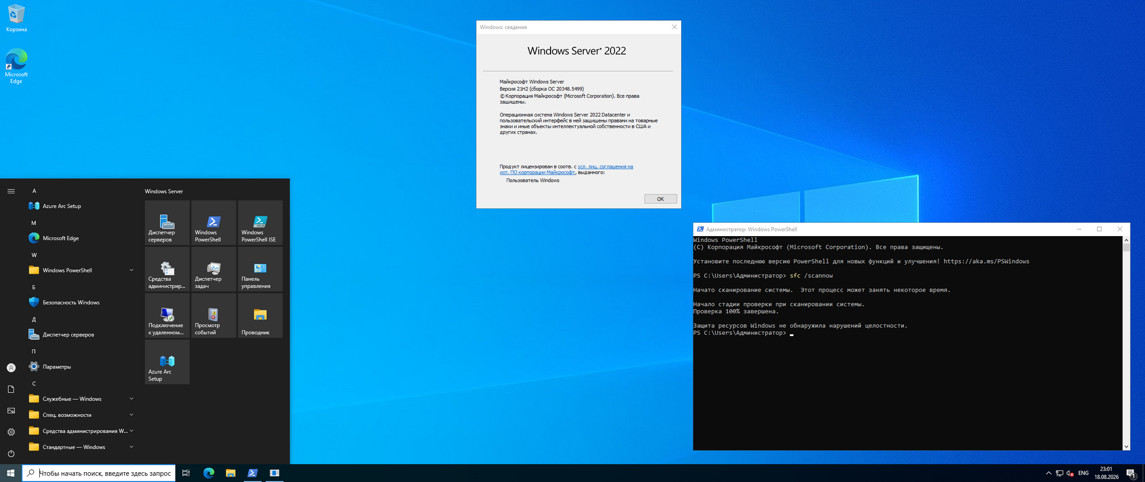Expand the Стандартные — Windows folder
The width and height of the screenshot is (1145, 482).
[81, 447]
